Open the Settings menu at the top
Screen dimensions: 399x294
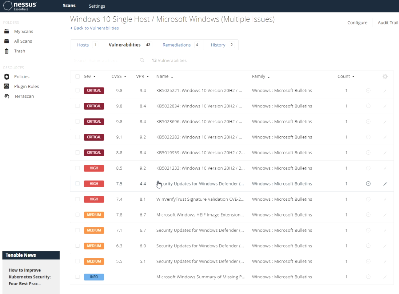97,6
